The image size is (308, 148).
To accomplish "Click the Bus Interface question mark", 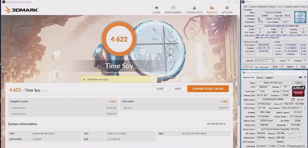I will tap(305, 108).
